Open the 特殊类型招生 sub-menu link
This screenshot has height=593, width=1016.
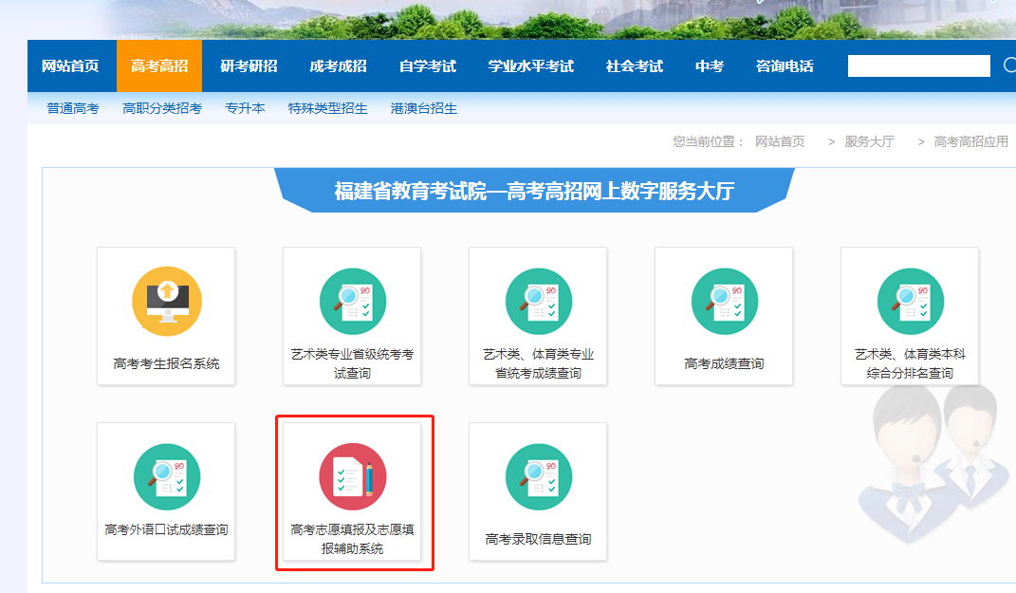[328, 108]
